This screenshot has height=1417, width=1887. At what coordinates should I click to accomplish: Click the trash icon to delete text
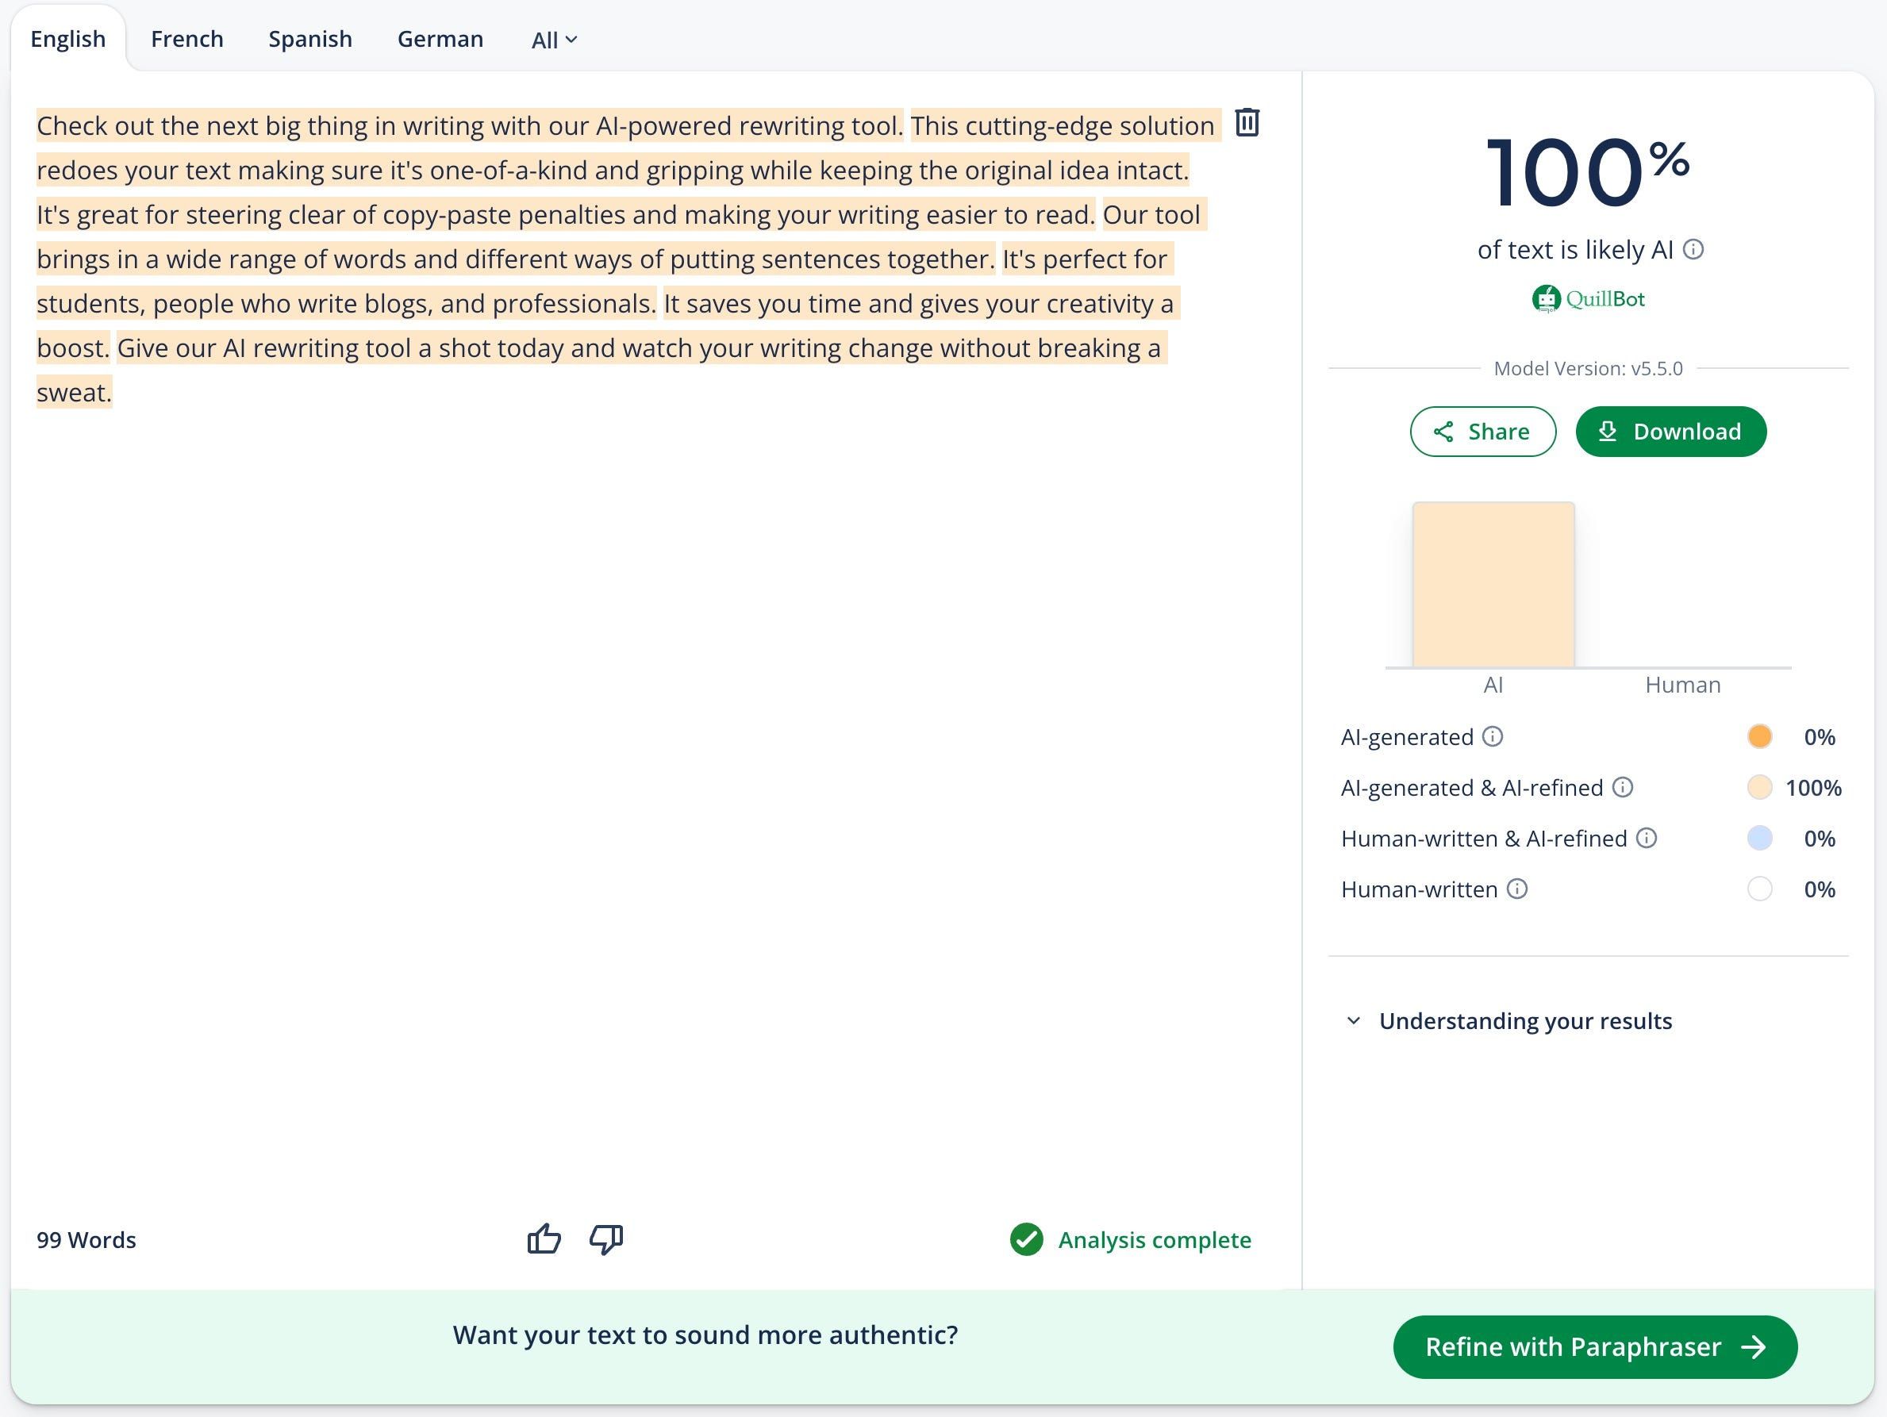pos(1247,123)
